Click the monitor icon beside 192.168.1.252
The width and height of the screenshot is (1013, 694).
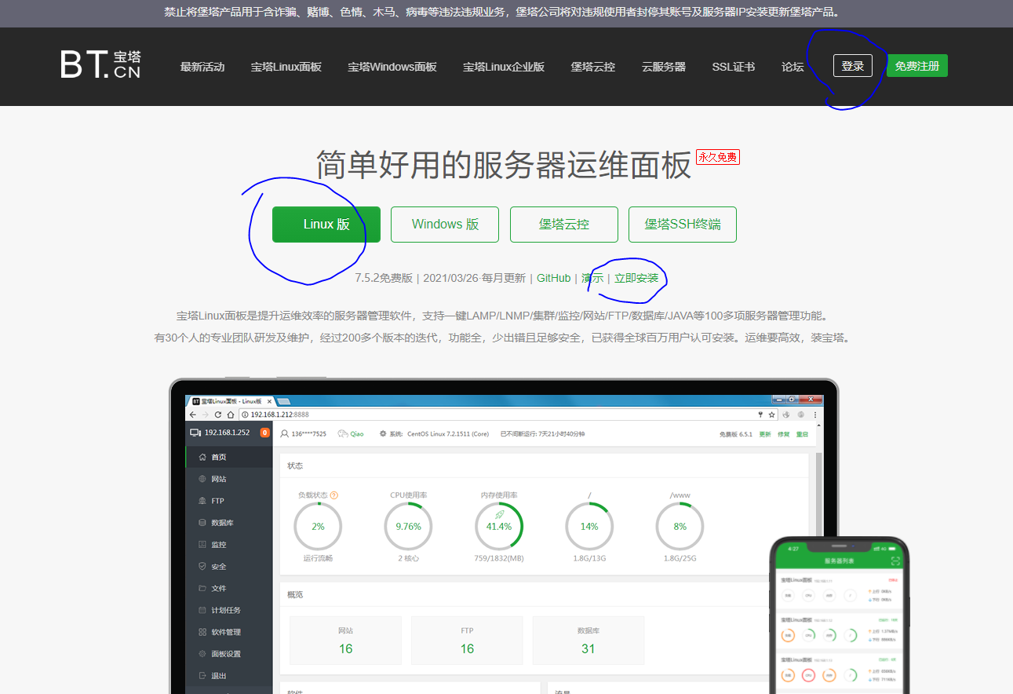pyautogui.click(x=195, y=433)
